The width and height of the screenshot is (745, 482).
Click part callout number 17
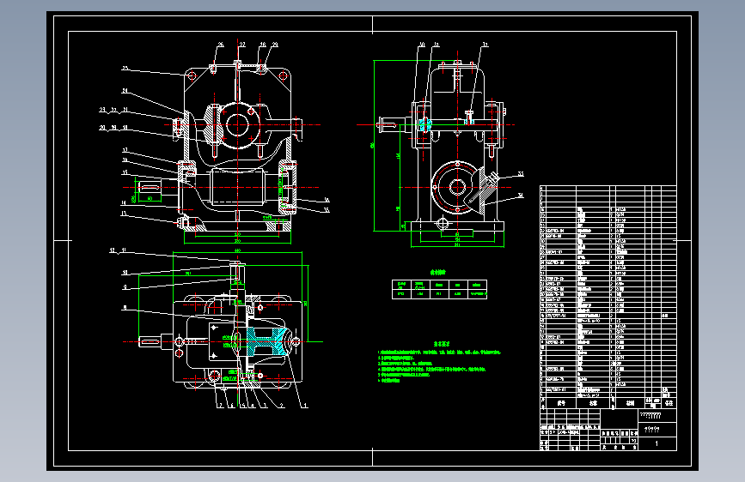point(125,150)
